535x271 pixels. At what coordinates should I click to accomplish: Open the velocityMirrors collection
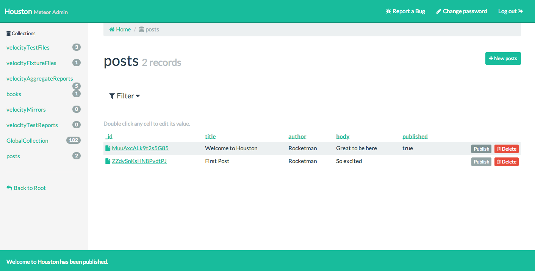[x=26, y=110]
